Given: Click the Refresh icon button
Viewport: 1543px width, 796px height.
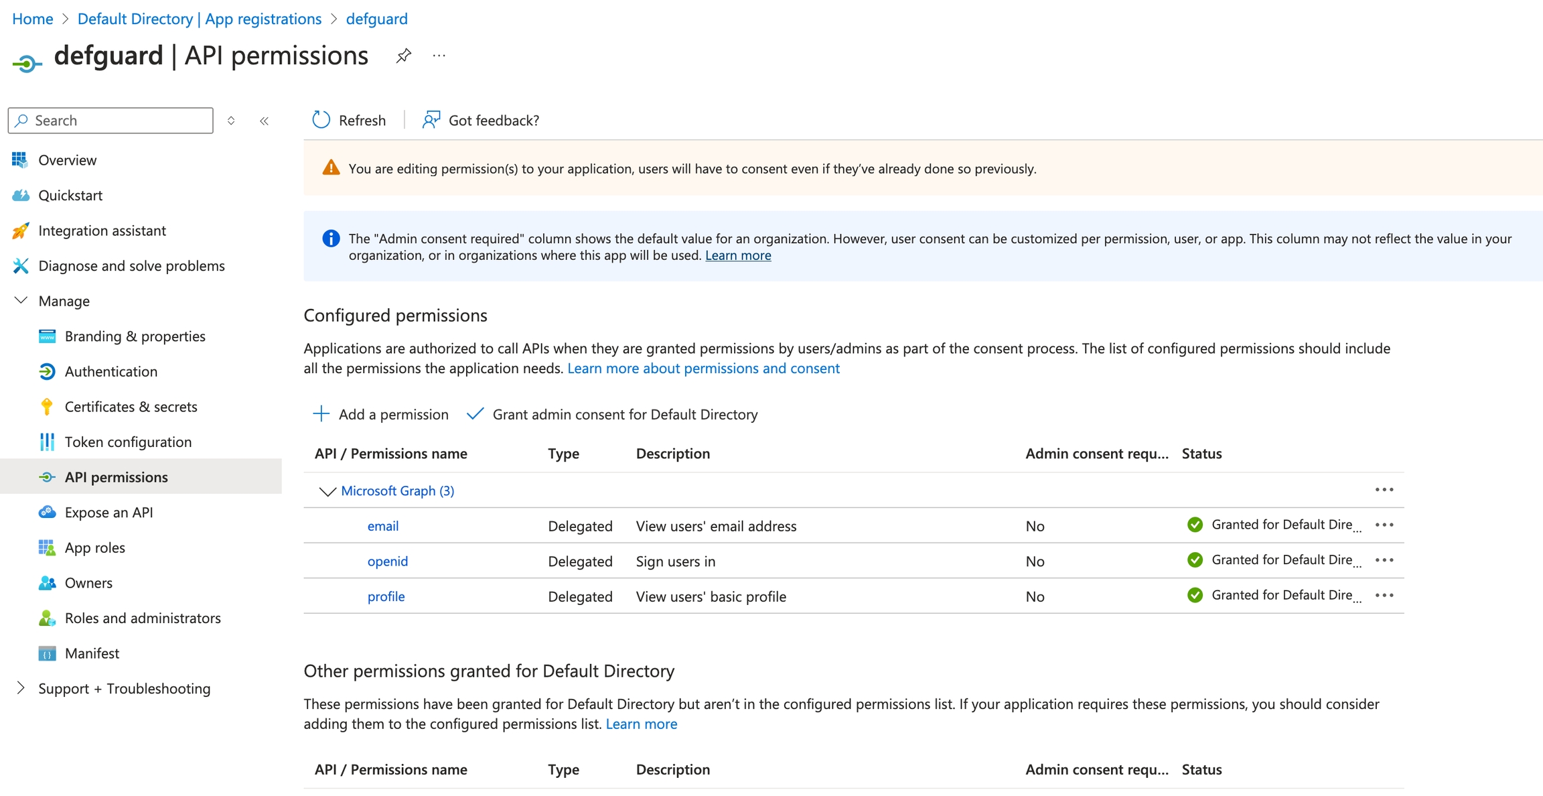Looking at the screenshot, I should [321, 120].
